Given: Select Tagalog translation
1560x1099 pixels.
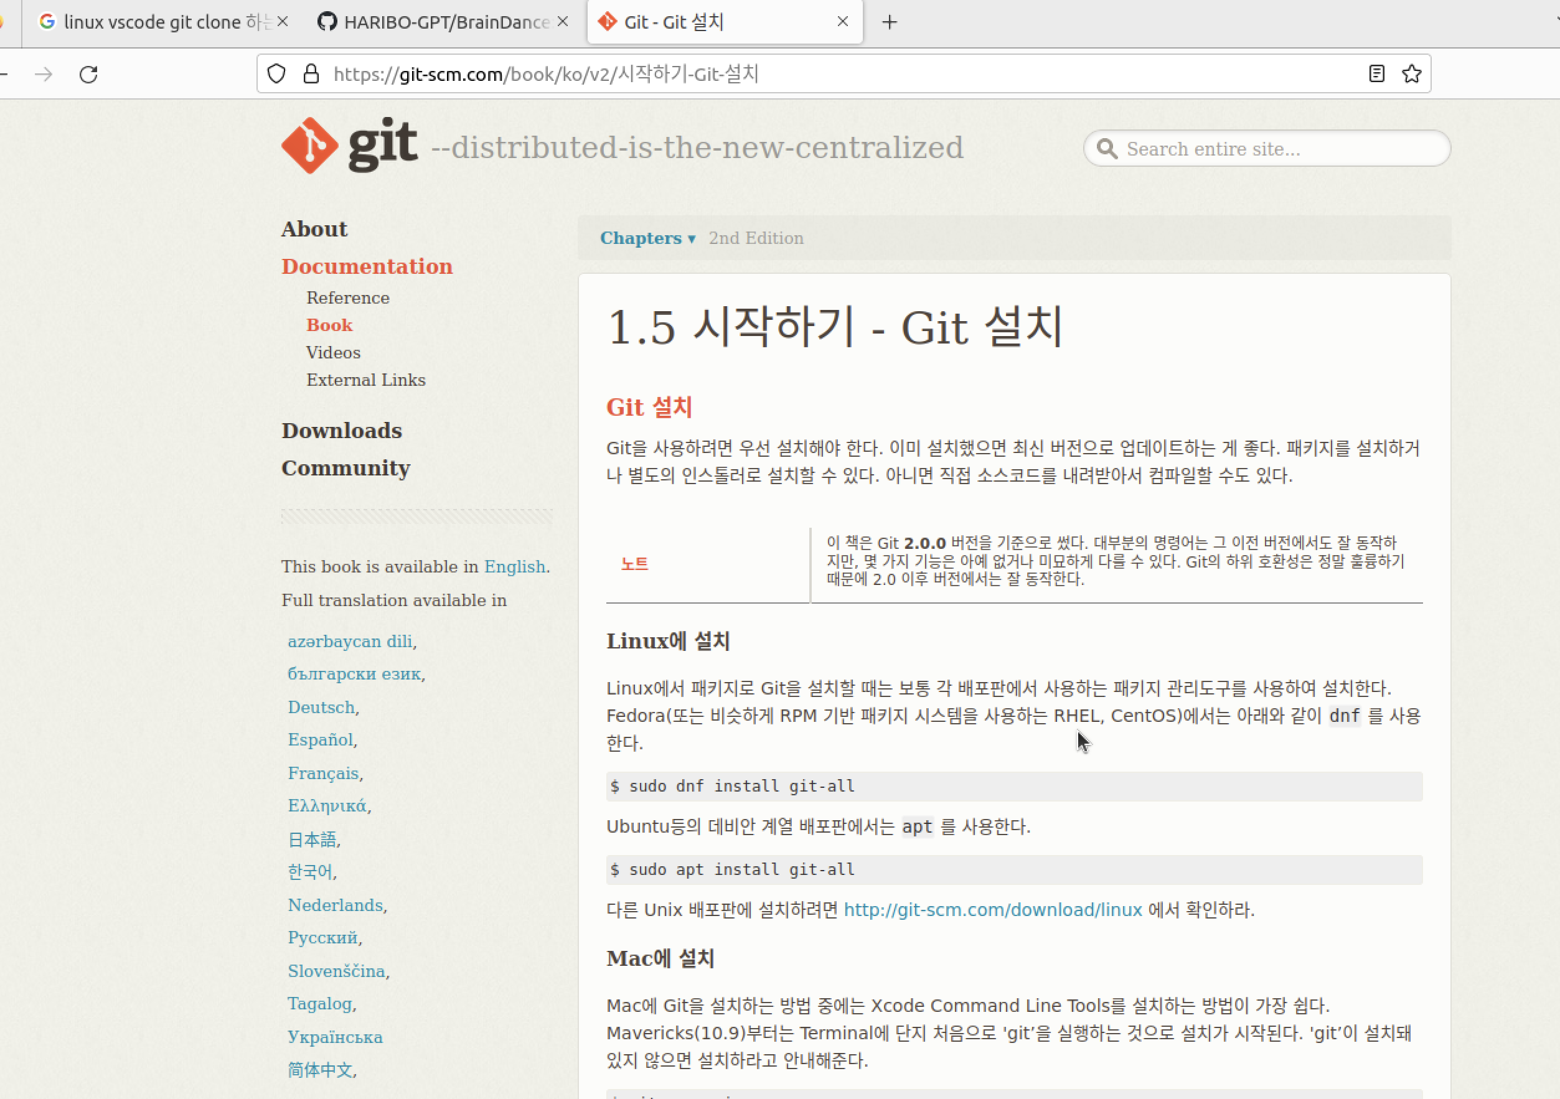Looking at the screenshot, I should point(319,1003).
